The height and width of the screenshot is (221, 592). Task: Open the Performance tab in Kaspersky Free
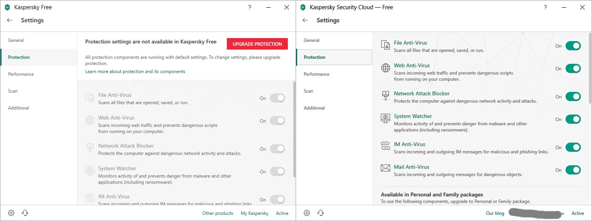coord(21,74)
